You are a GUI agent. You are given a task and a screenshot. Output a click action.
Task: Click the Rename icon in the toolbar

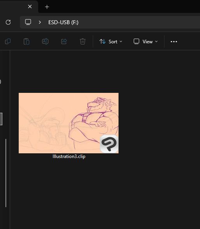[x=45, y=41]
